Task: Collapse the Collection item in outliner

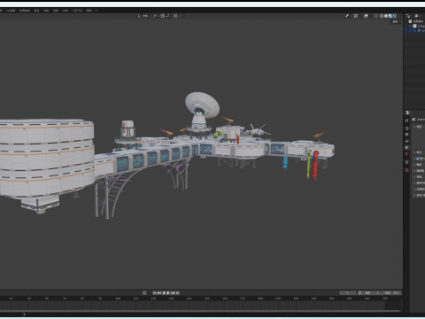Action: click(x=410, y=26)
